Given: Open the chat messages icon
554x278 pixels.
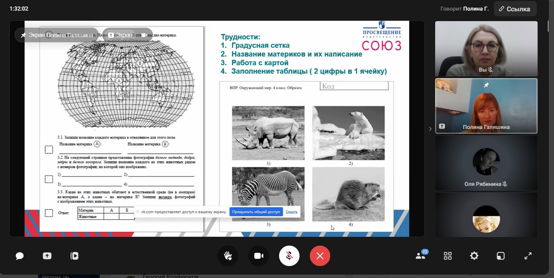Looking at the screenshot, I should (20, 256).
